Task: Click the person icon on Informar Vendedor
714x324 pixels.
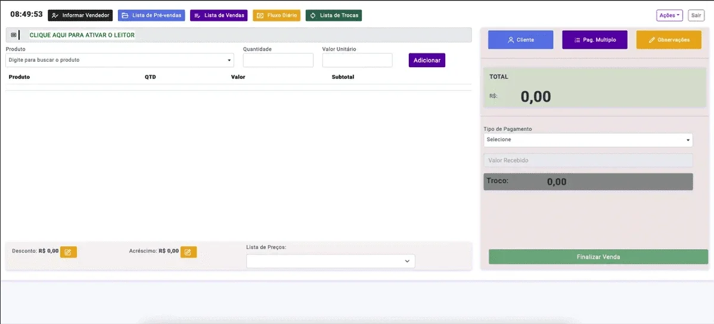Action: pos(55,15)
